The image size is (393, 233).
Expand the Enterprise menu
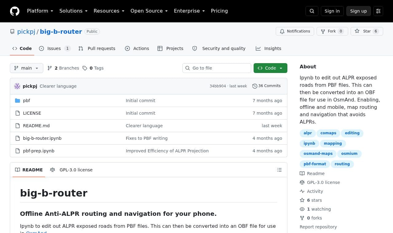pos(189,11)
